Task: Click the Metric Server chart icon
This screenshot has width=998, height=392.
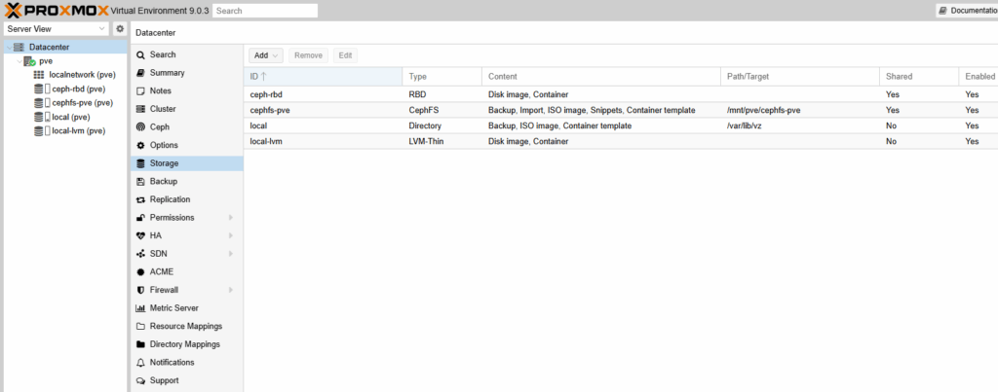Action: tap(141, 308)
